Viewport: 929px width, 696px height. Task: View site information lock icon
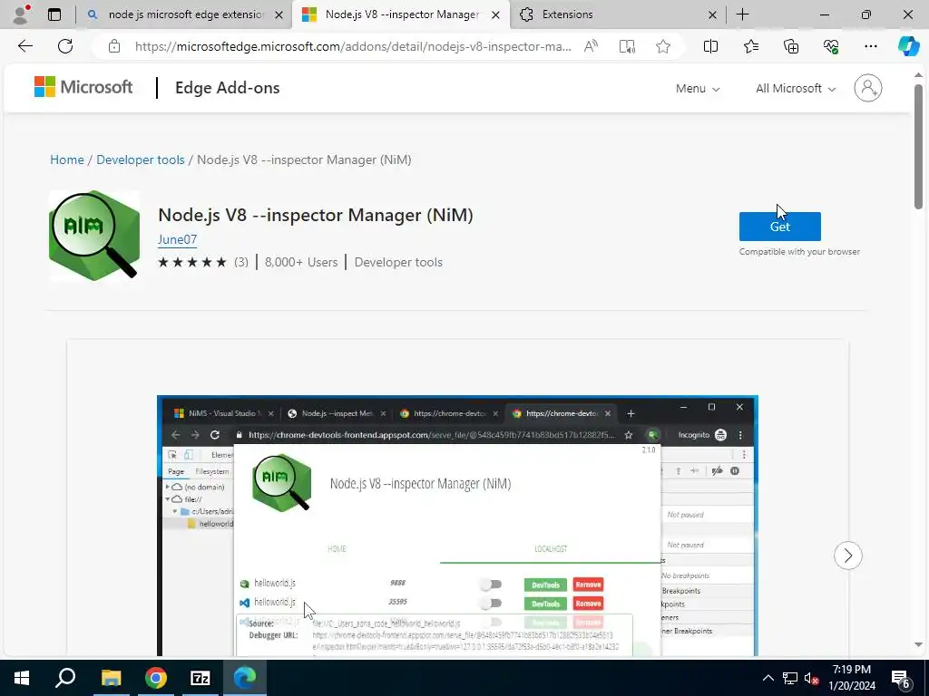click(x=114, y=46)
